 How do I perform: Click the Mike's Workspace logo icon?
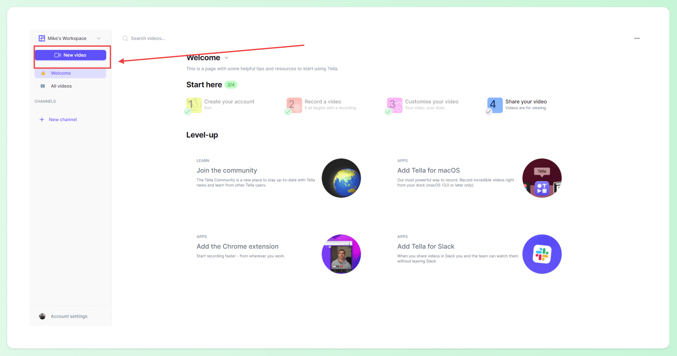42,38
